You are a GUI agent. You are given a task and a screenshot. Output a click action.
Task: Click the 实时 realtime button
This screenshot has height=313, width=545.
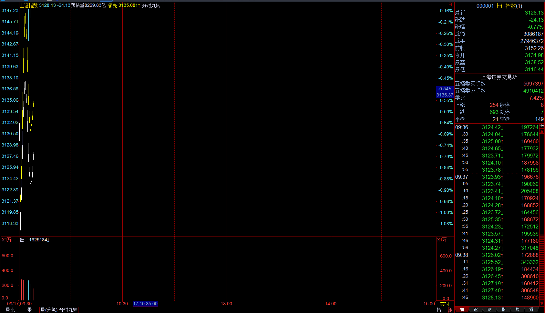pyautogui.click(x=445, y=304)
